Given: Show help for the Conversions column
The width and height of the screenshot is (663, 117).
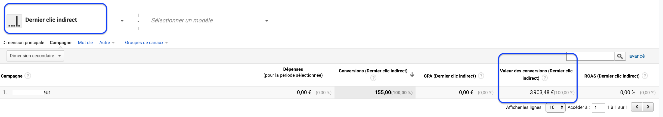Looking at the screenshot, I should coord(373,78).
